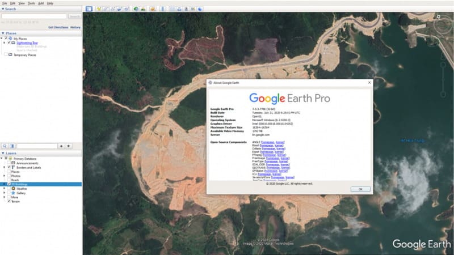Viewport: 454px width, 255px height.
Task: Click the Print toolbar icon
Action: click(x=179, y=9)
